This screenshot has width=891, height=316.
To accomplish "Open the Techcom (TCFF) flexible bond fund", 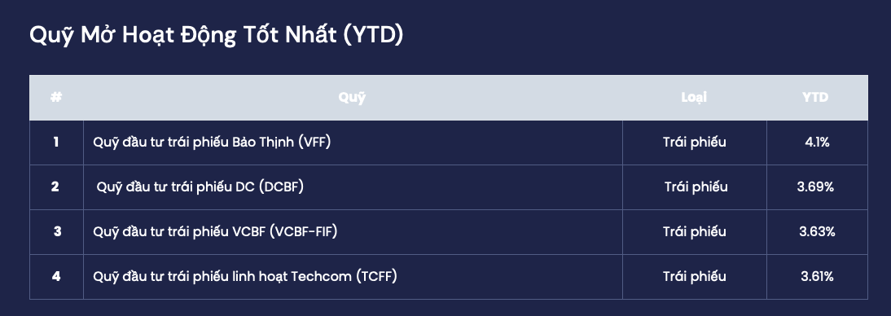I will pos(245,277).
